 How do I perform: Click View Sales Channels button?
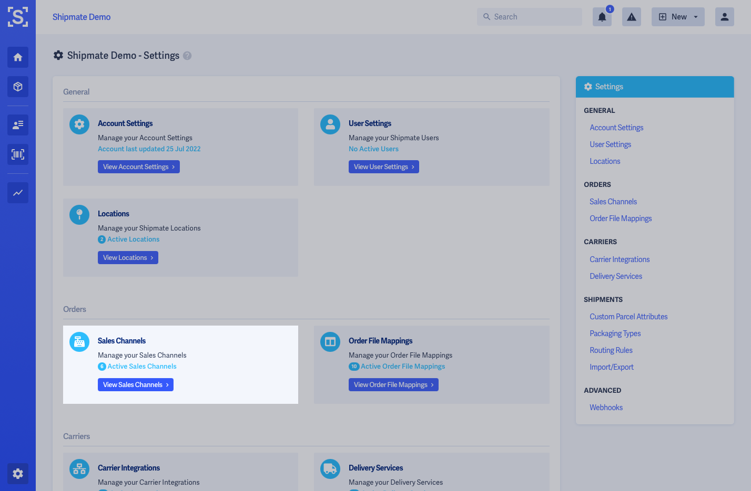pyautogui.click(x=136, y=385)
